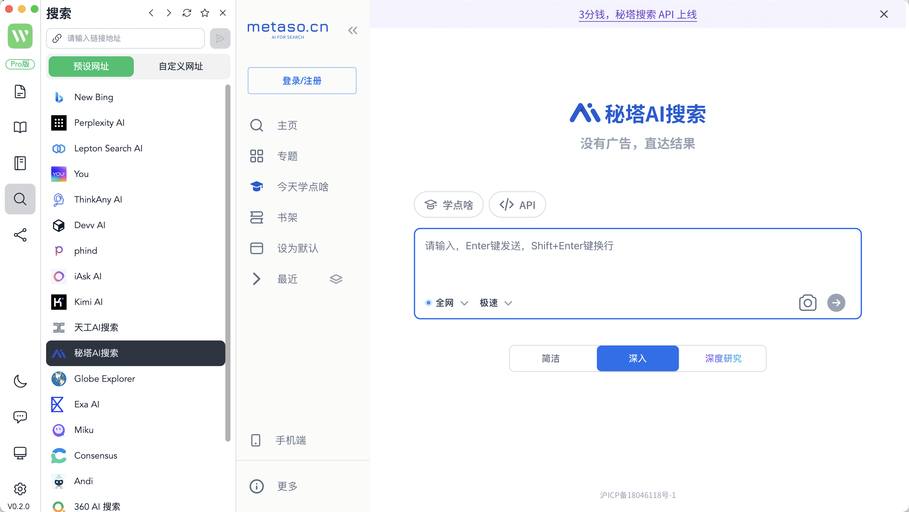Dismiss the top banner with X
Viewport: 909px width, 512px height.
point(884,14)
